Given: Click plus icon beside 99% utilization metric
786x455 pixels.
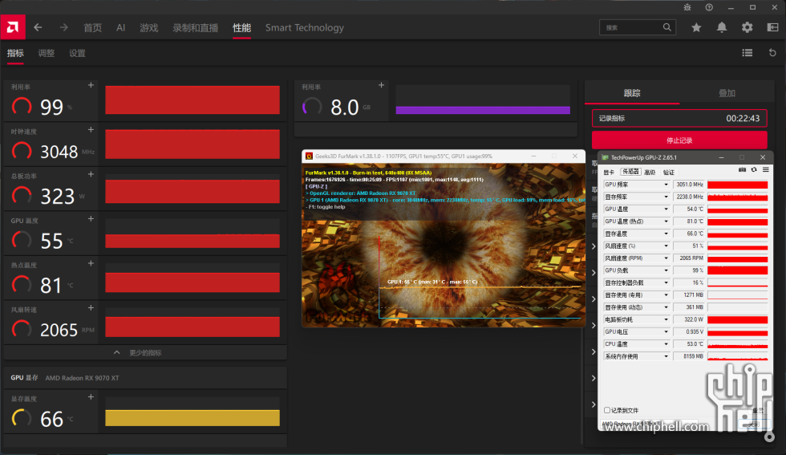Looking at the screenshot, I should [91, 85].
